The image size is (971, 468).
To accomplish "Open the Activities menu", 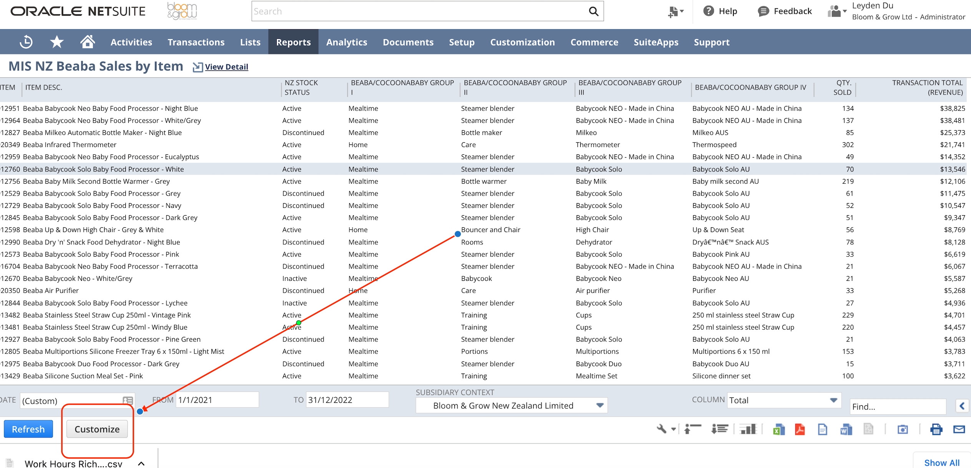I will tap(131, 42).
